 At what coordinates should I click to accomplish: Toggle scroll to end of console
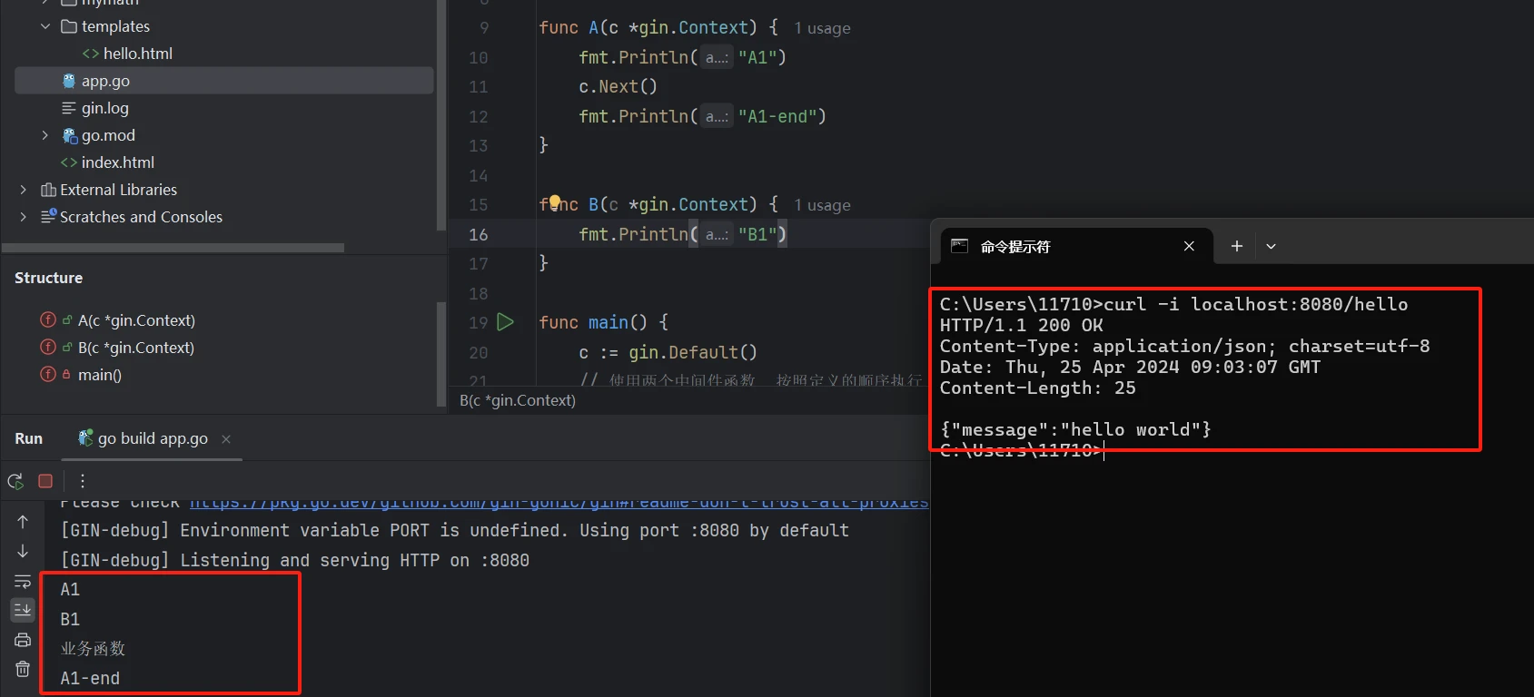tap(23, 610)
